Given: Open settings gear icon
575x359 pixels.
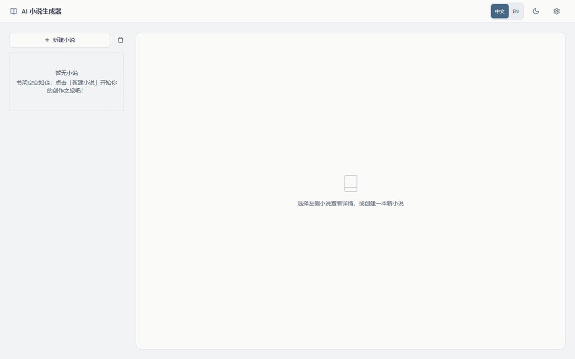Looking at the screenshot, I should (x=557, y=11).
